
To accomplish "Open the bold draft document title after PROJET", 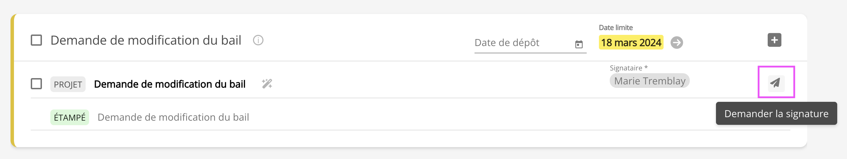I will 170,84.
